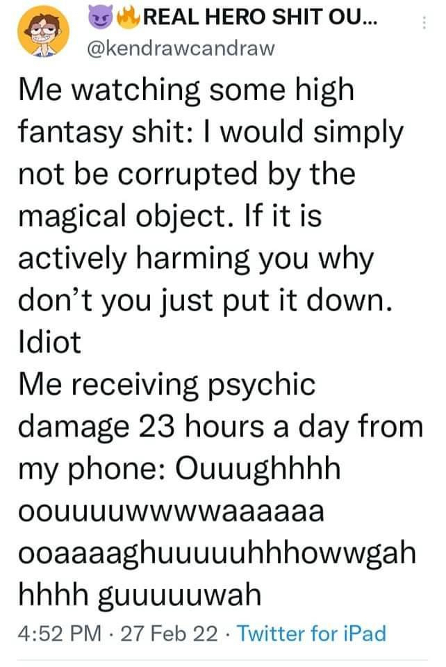Viewport: 446px width, 667px height.
Task: Click the purple devil emoji in display name
Action: [x=100, y=17]
